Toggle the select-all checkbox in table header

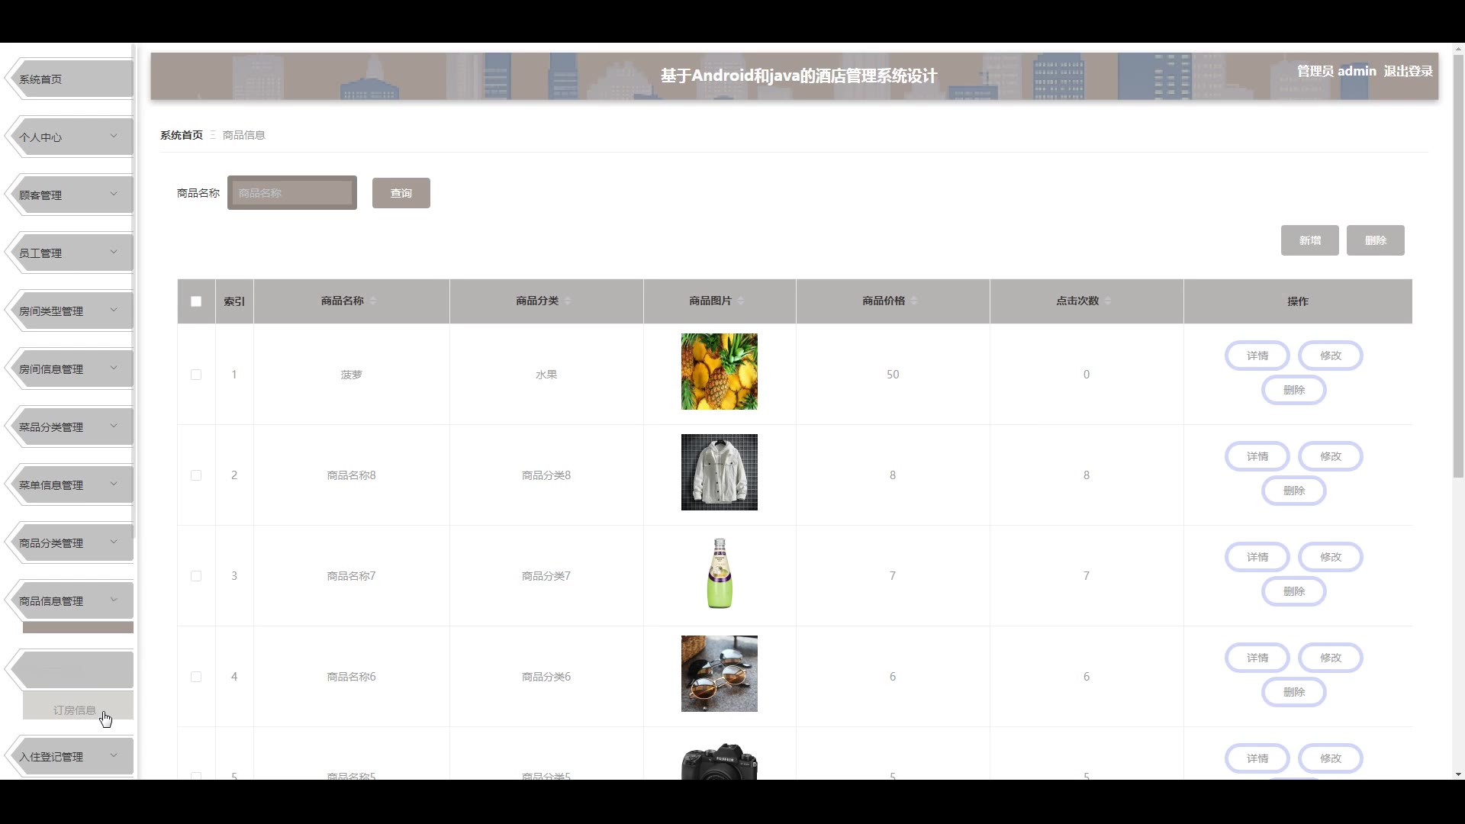(x=196, y=301)
